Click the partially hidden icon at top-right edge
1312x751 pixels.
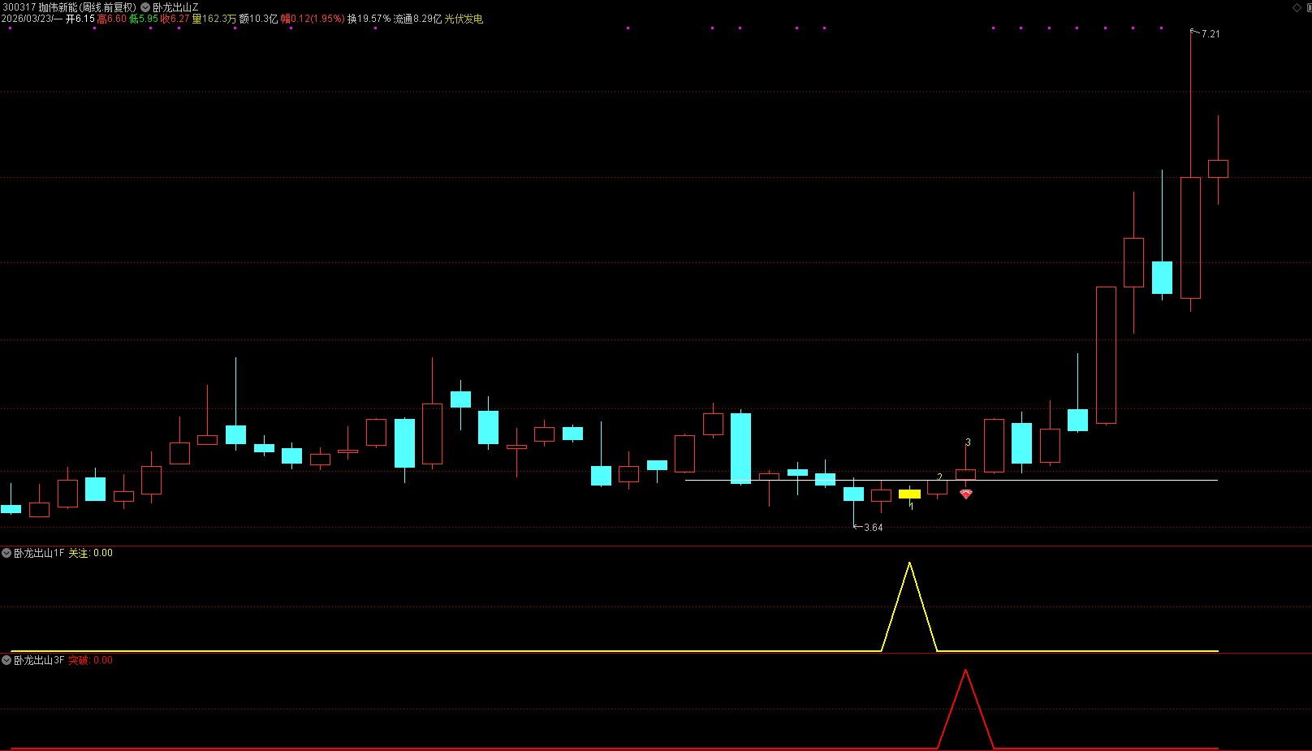1309,7
